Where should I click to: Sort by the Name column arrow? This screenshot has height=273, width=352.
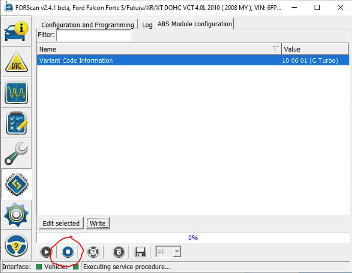(x=276, y=49)
